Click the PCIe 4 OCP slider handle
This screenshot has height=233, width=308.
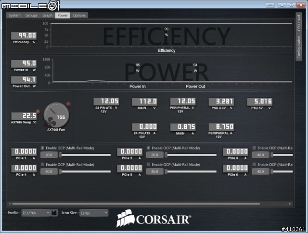(x=61, y=172)
